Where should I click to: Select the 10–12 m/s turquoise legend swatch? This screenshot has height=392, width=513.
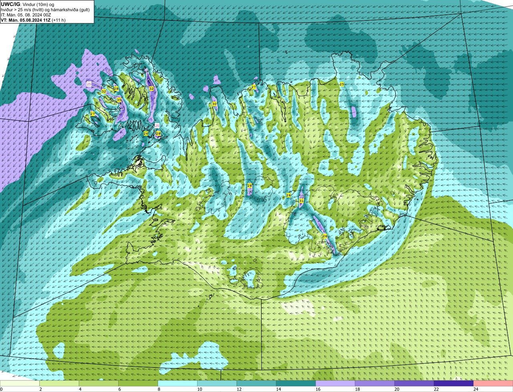click(217, 383)
